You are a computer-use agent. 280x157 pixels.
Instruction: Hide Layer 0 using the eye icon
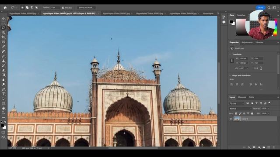click(x=231, y=119)
